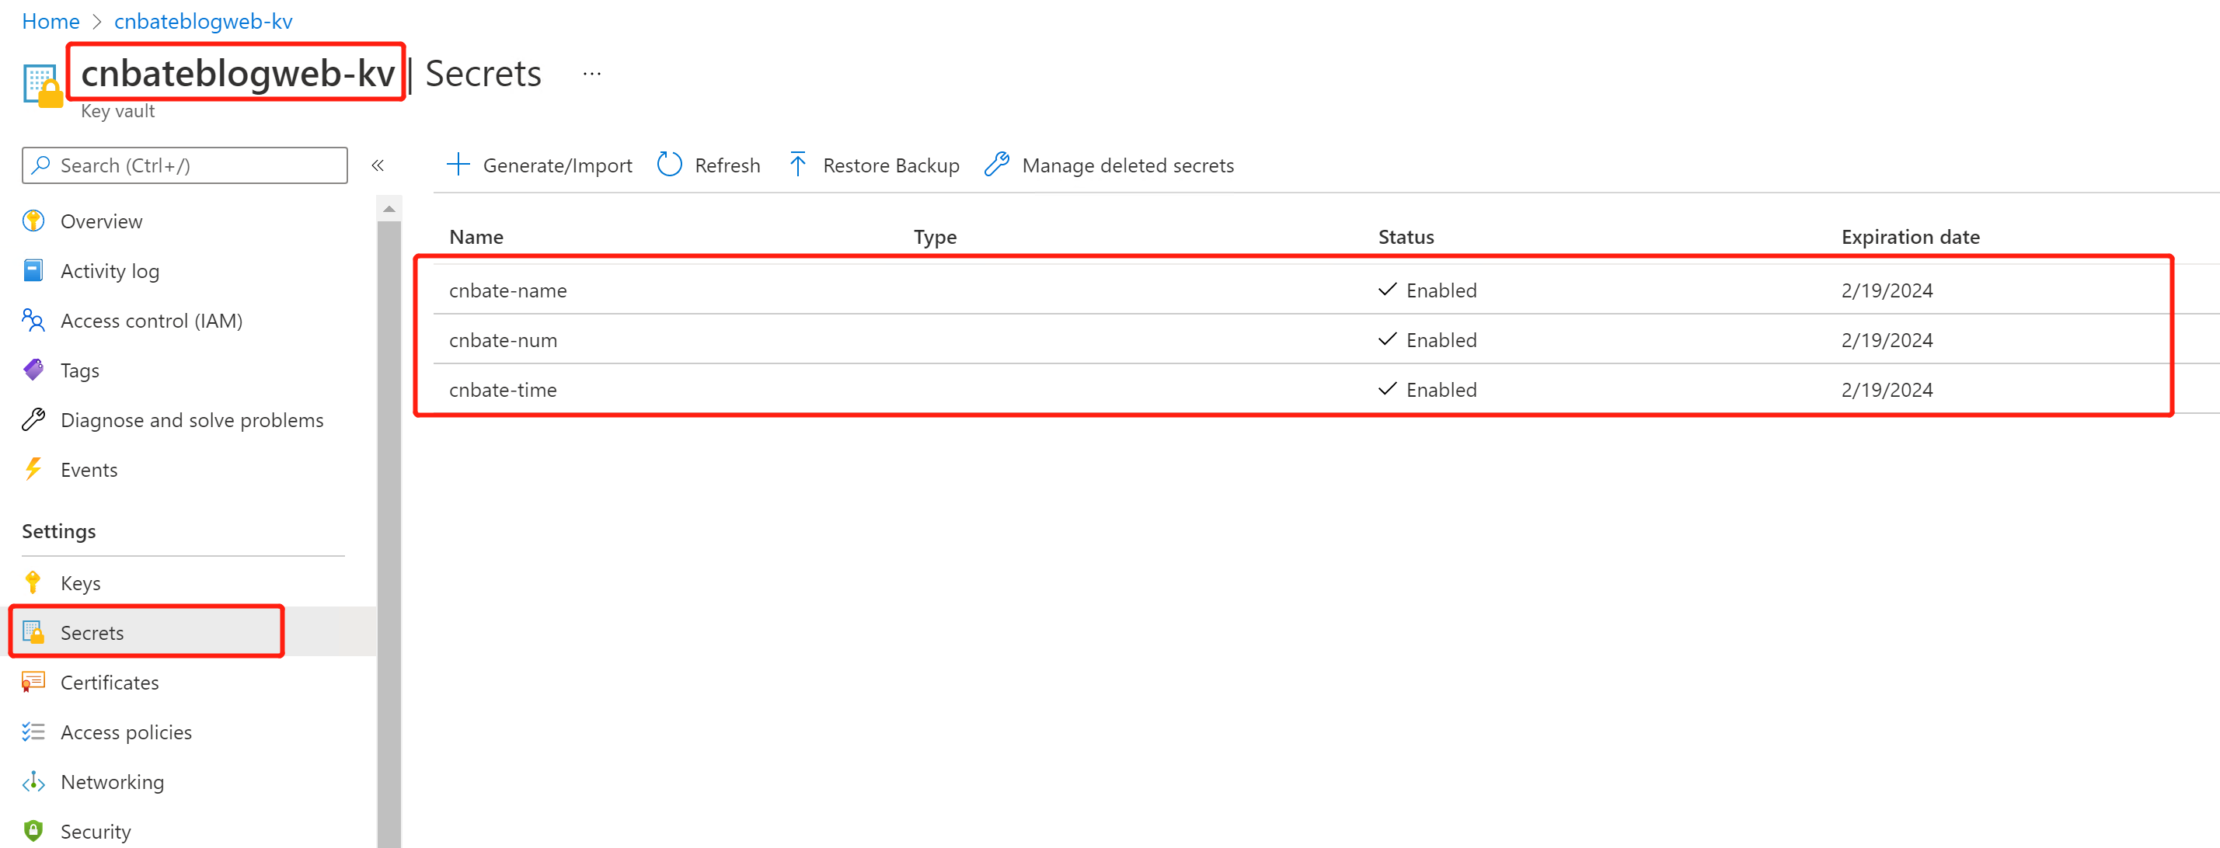Viewport: 2220px width, 848px height.
Task: Click the Activity log notebook icon
Action: click(33, 271)
